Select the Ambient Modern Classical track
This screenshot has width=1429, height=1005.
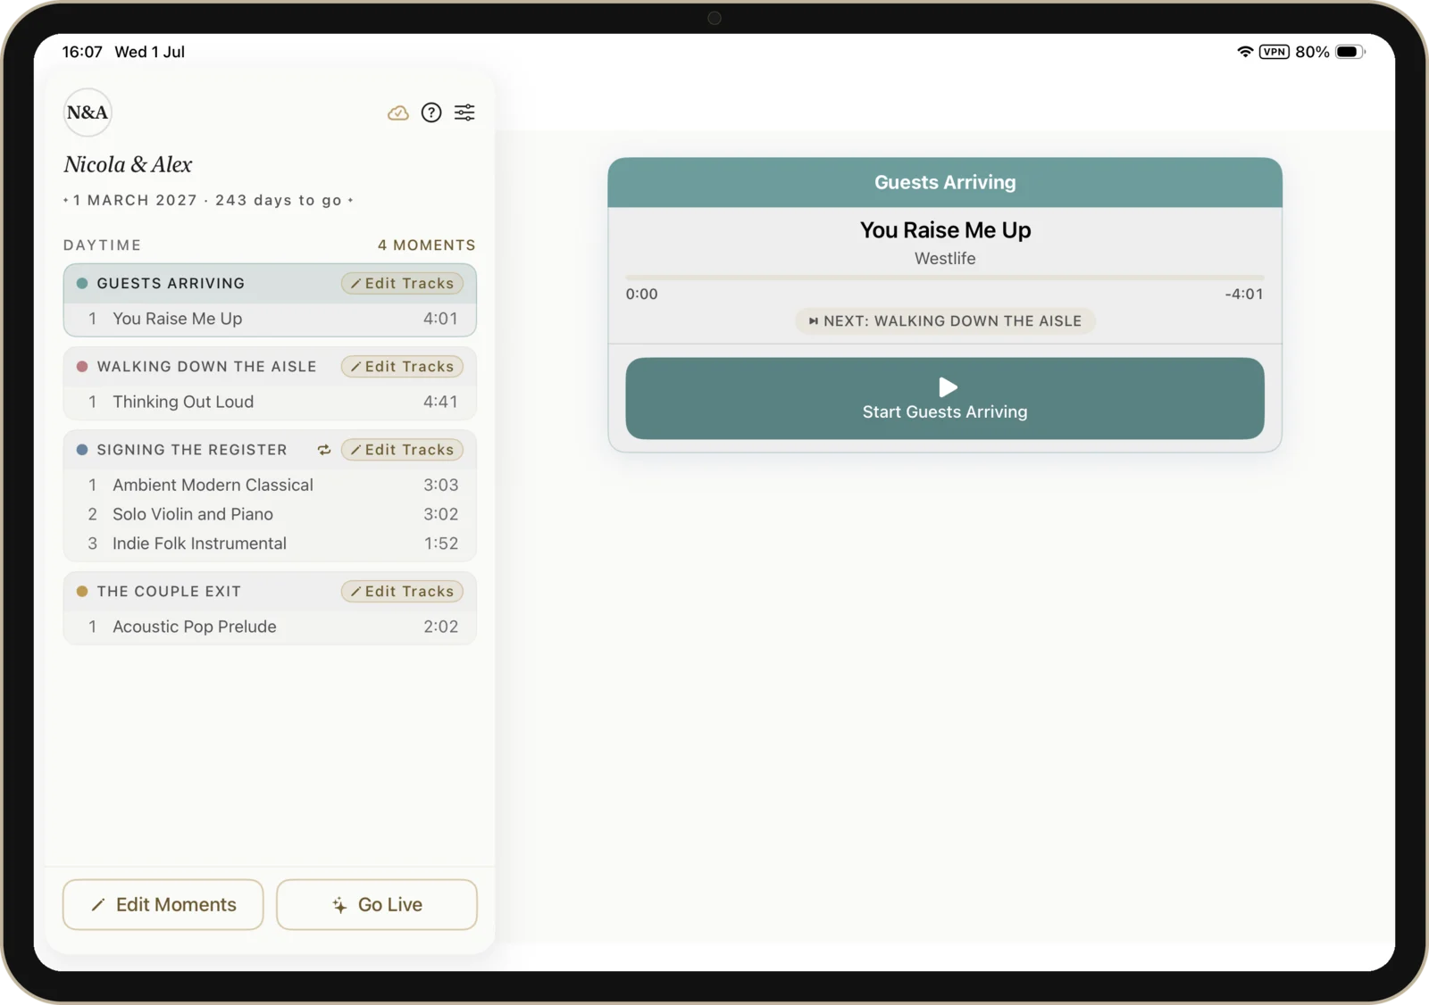coord(270,485)
